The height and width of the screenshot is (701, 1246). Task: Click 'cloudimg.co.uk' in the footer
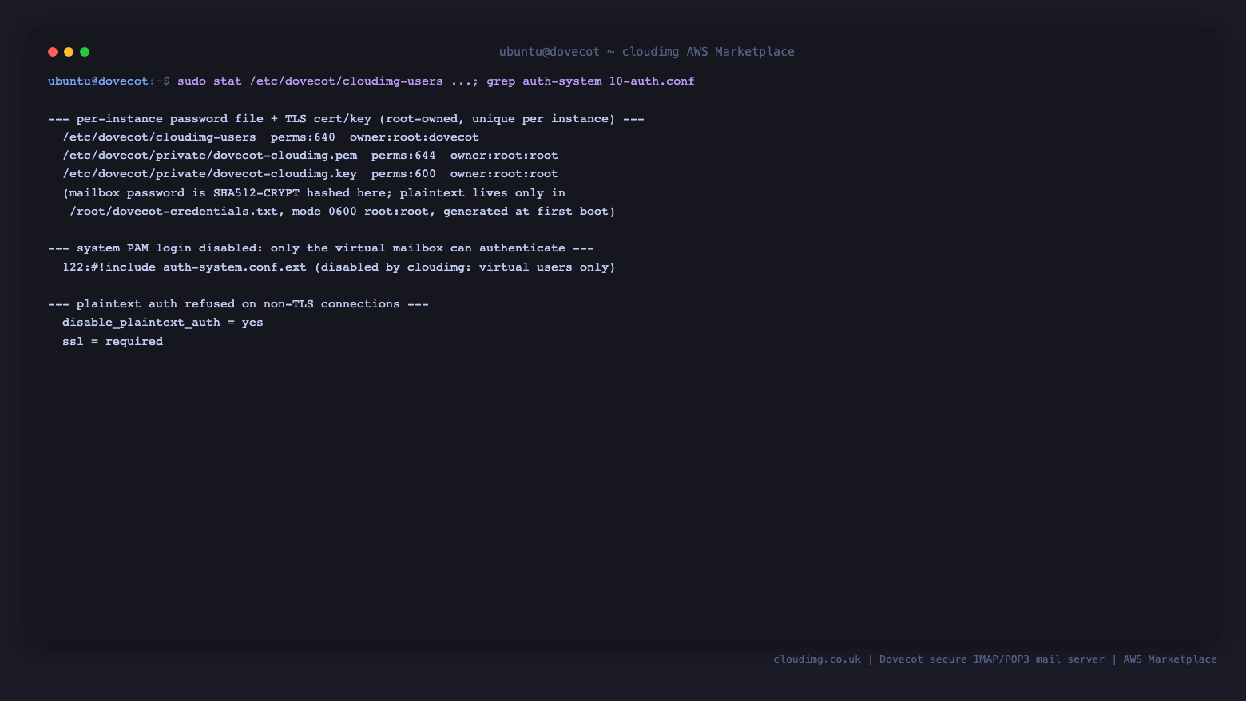click(x=817, y=659)
